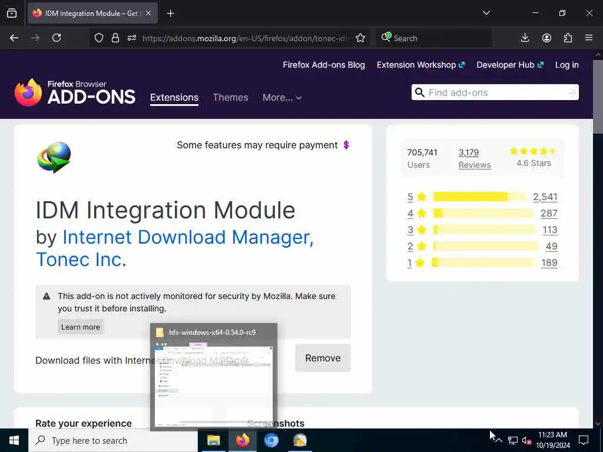List all tabs with the chevron

point(486,13)
